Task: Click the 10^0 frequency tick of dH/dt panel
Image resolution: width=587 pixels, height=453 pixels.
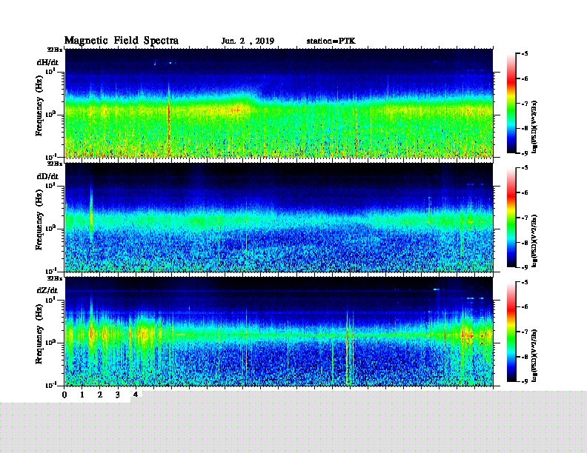Action: [x=50, y=114]
